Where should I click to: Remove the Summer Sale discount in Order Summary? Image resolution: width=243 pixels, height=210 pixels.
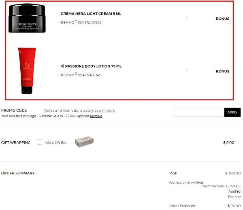pyautogui.click(x=234, y=197)
